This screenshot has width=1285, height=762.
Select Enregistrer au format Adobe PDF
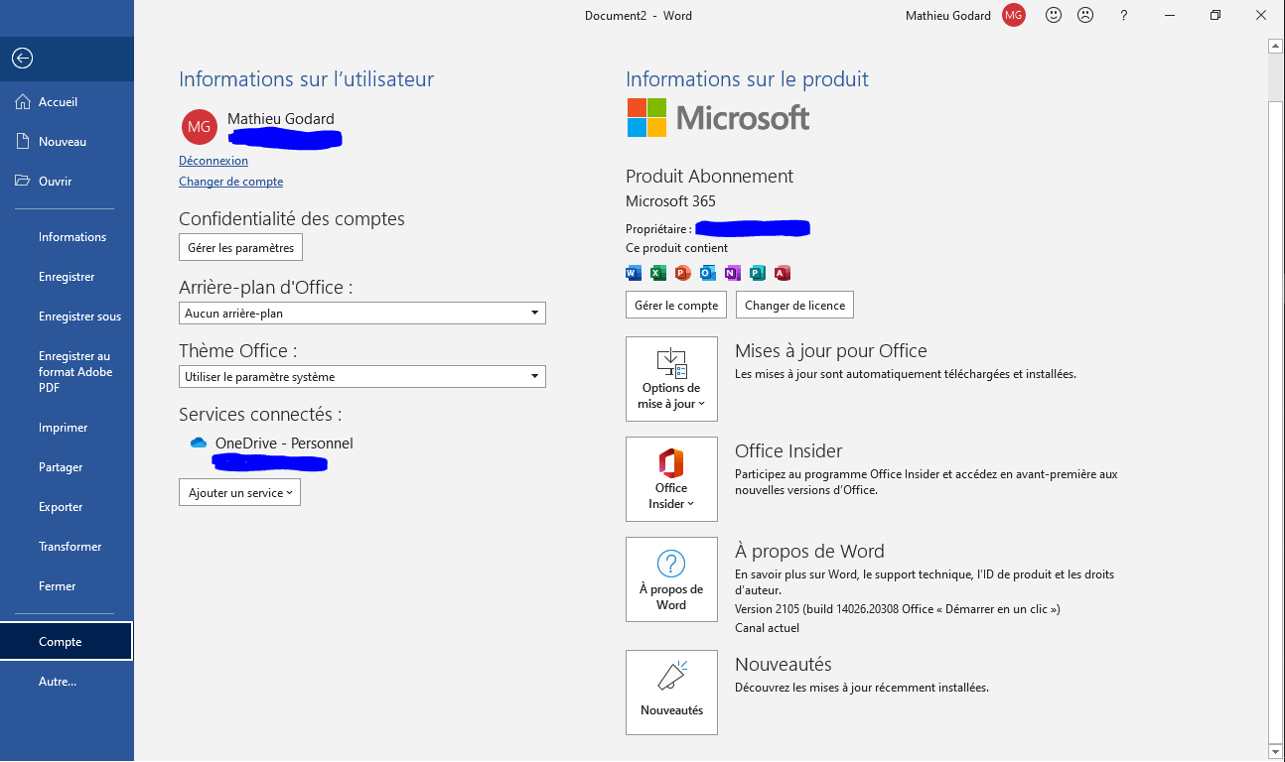point(67,372)
